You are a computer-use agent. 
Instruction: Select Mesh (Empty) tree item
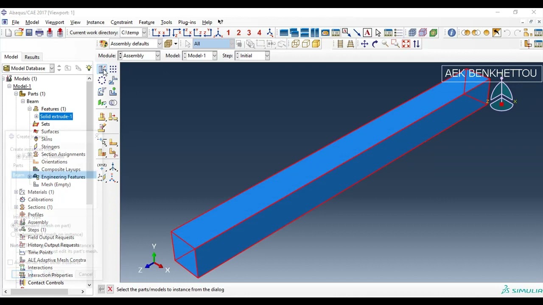tap(56, 185)
